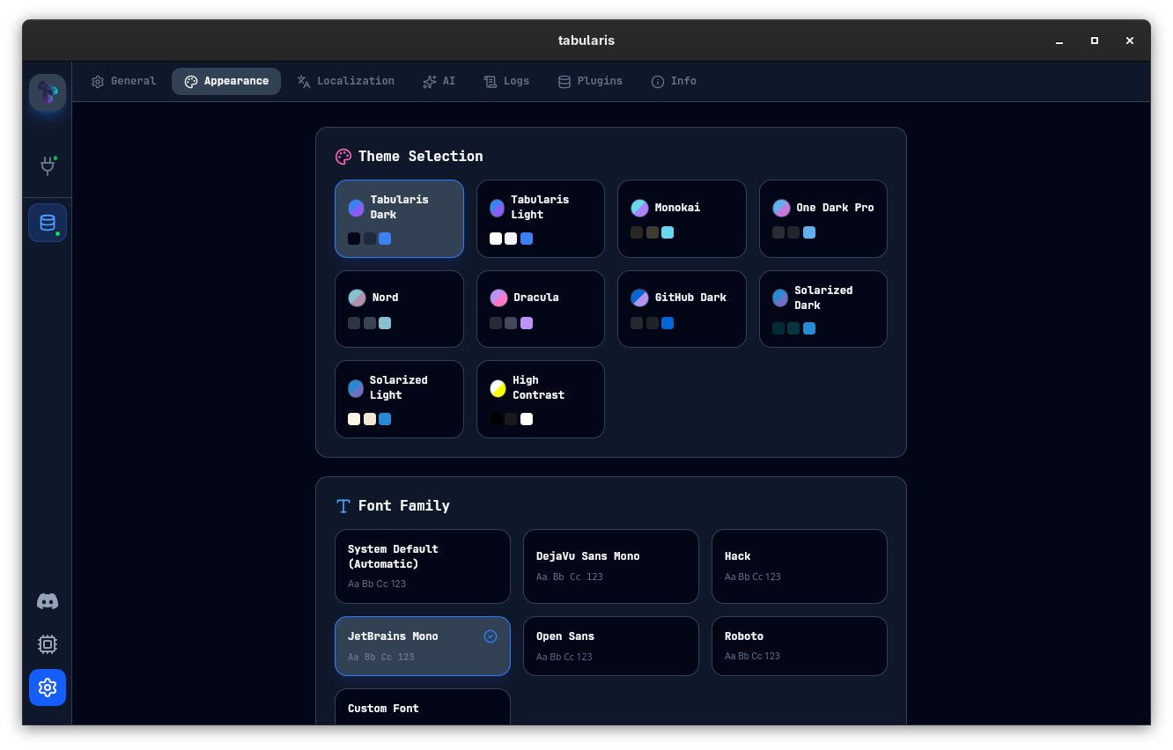Screen dimensions: 1173x750
Task: Go to the Localization tab
Action: click(346, 81)
